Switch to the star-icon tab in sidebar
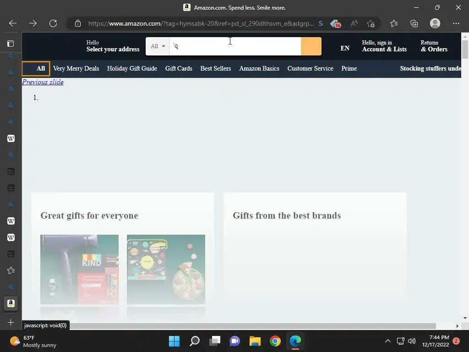The height and width of the screenshot is (352, 469). pos(11,270)
